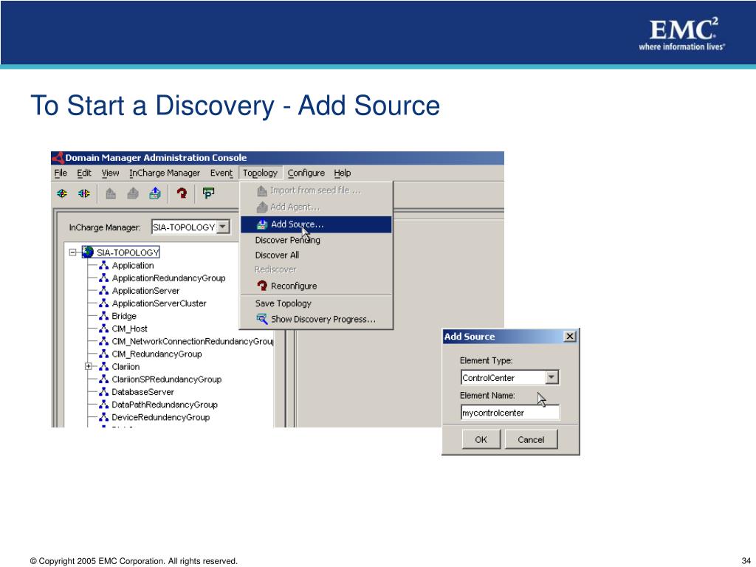Select CIM_RedundancyGroup tree item
This screenshot has width=756, height=567.
pos(157,354)
